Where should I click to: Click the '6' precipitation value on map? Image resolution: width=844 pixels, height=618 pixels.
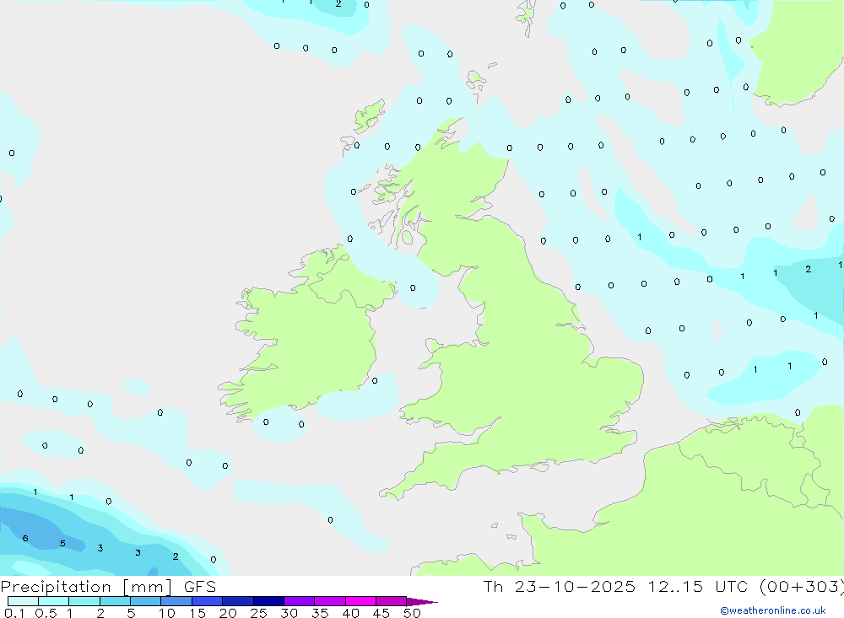(x=25, y=539)
